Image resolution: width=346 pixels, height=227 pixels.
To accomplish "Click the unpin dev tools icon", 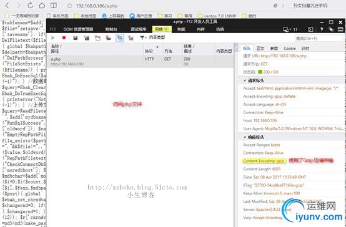I will point(331,29).
